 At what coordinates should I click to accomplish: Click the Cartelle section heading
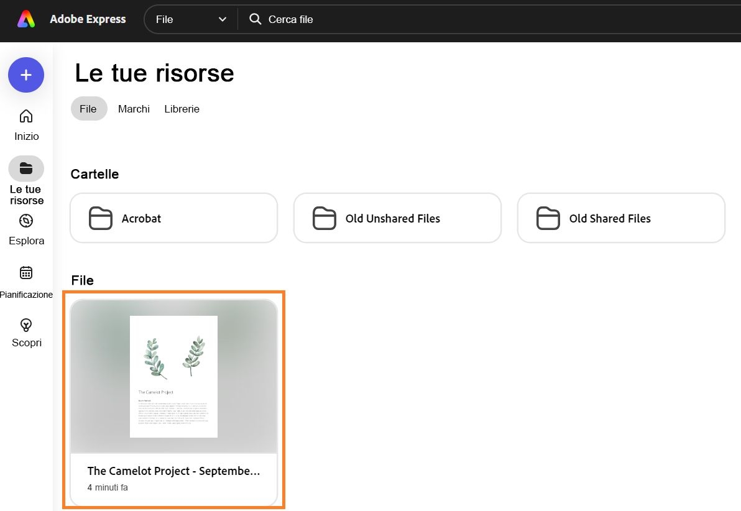pos(94,174)
